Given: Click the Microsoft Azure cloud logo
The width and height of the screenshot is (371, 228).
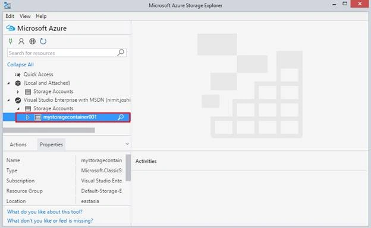Looking at the screenshot, I should 11,28.
